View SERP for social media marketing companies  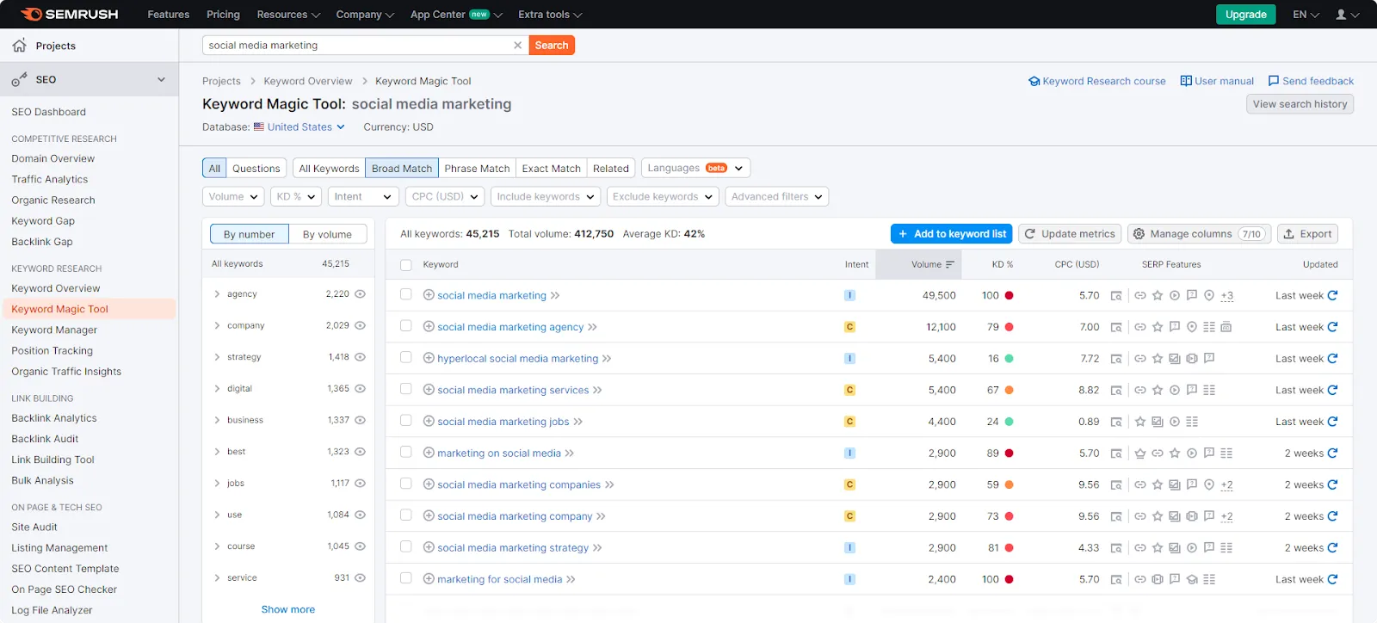point(1116,484)
